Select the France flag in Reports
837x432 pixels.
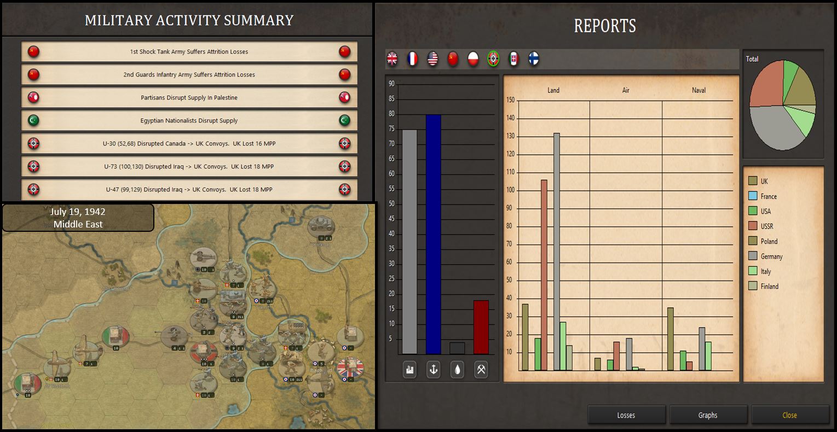[x=413, y=59]
